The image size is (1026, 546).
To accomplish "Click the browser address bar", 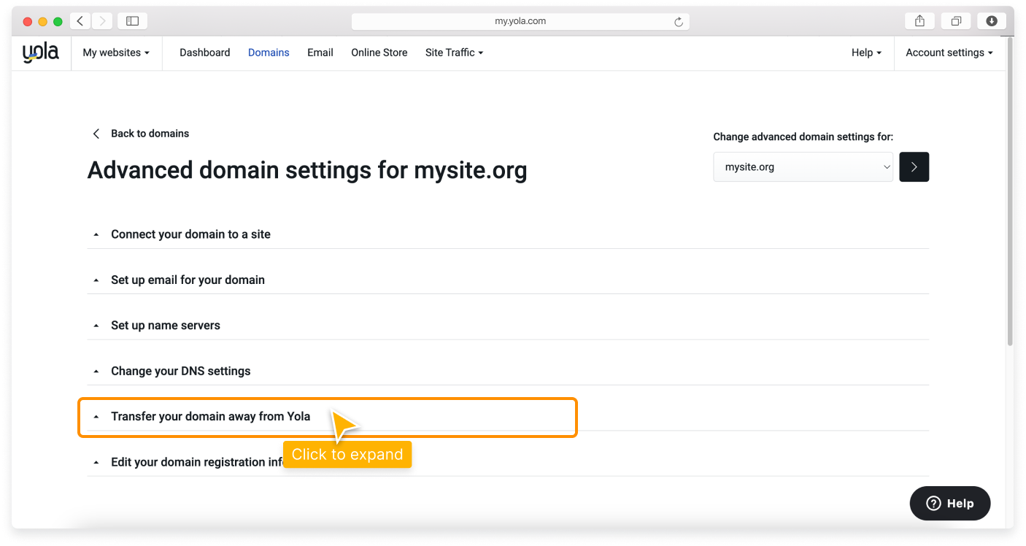I will point(520,20).
